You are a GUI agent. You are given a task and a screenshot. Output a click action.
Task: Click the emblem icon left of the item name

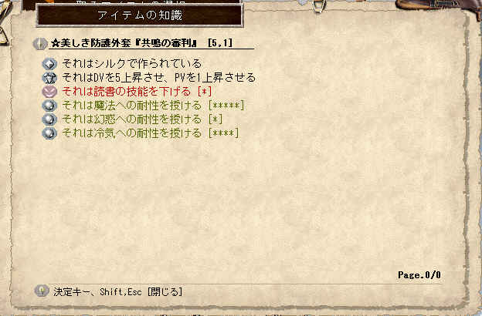(x=40, y=44)
